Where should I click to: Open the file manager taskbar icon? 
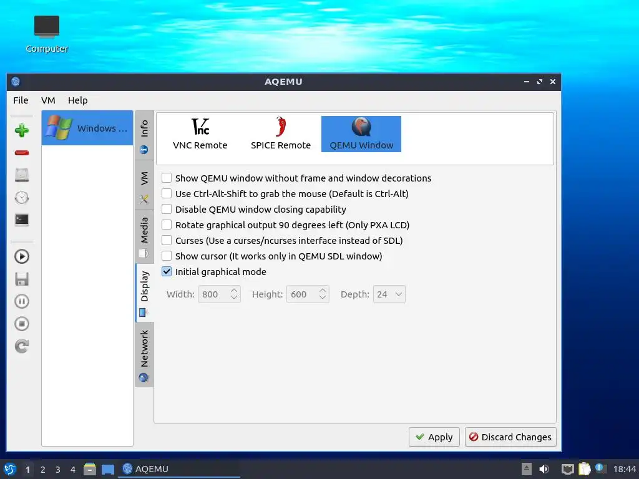pyautogui.click(x=90, y=469)
